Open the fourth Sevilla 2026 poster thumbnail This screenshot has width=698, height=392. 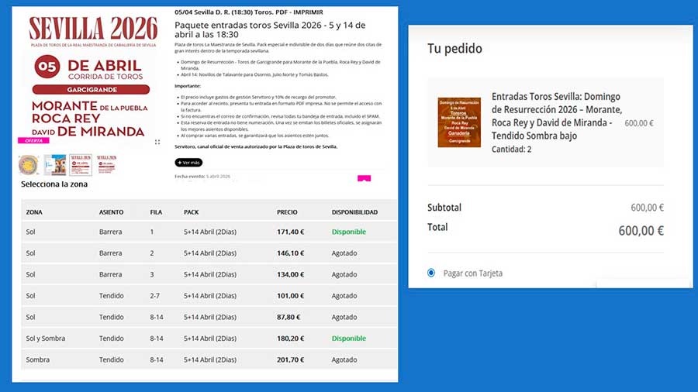(105, 164)
